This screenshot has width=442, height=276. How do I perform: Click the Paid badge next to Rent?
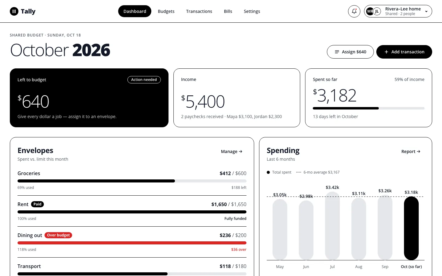[x=37, y=204]
